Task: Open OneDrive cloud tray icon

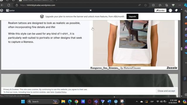Action: [x=141, y=101]
